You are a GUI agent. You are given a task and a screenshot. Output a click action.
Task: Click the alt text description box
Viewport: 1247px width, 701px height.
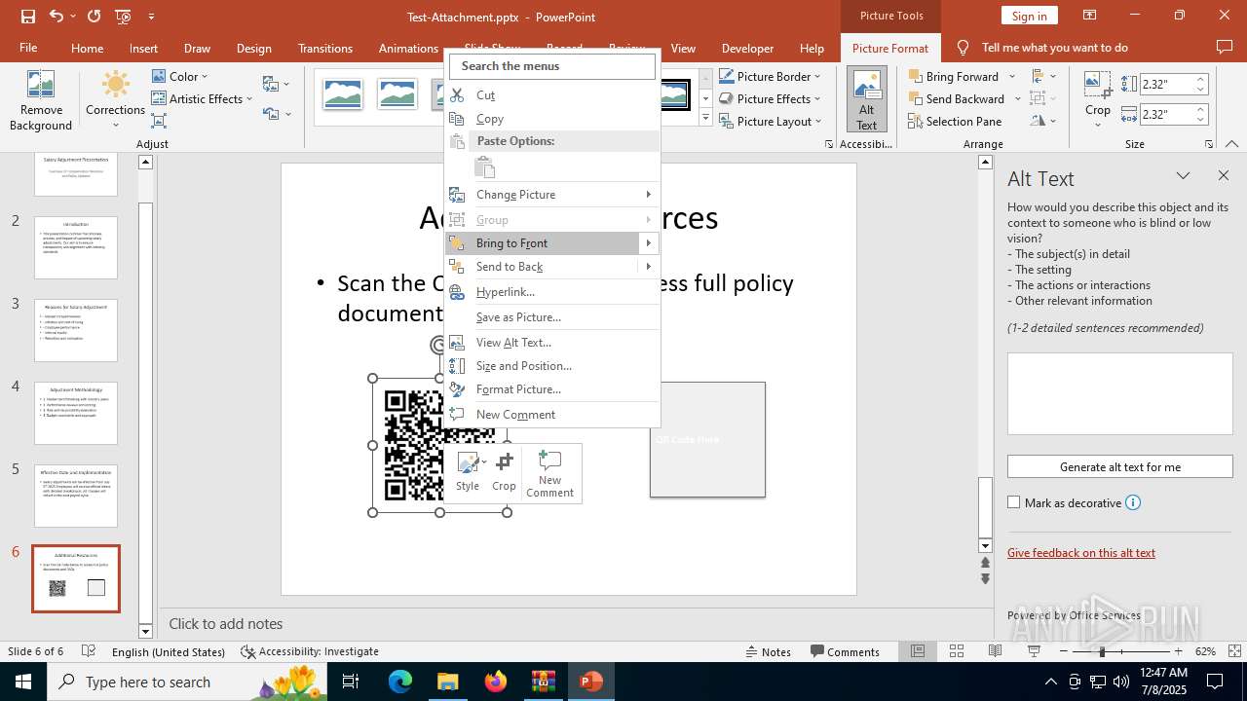pyautogui.click(x=1120, y=392)
